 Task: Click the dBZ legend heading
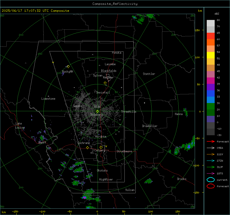(217, 14)
